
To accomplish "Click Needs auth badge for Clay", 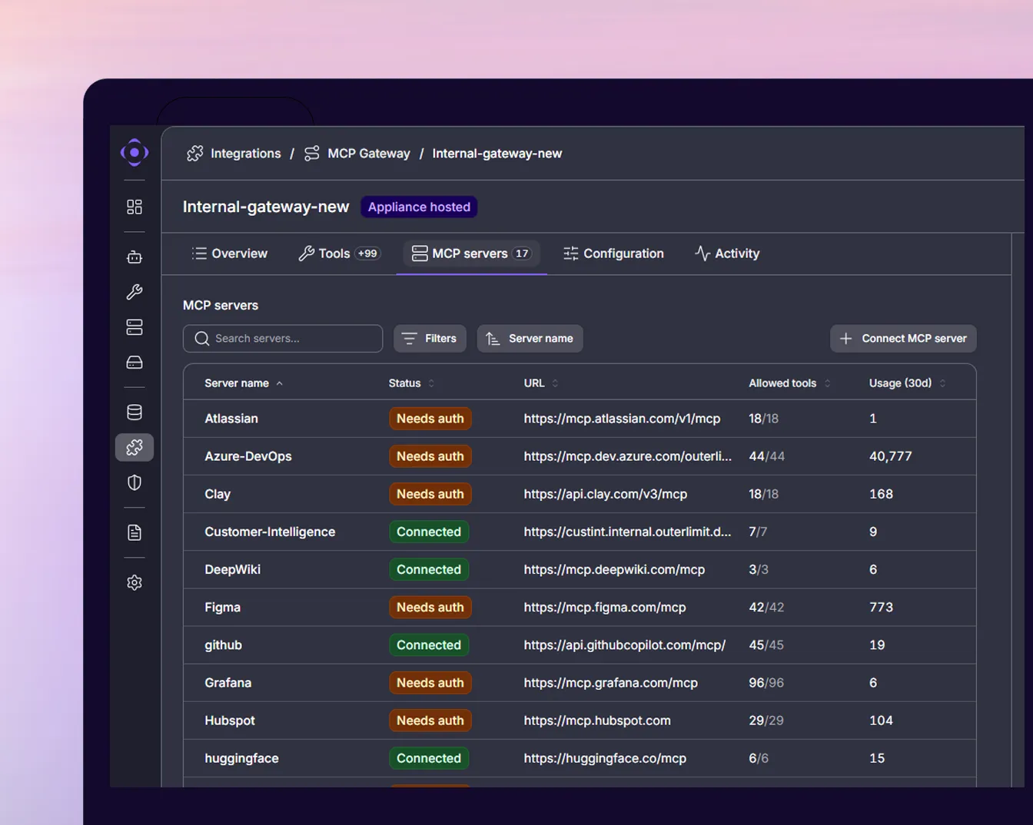I will [x=430, y=494].
